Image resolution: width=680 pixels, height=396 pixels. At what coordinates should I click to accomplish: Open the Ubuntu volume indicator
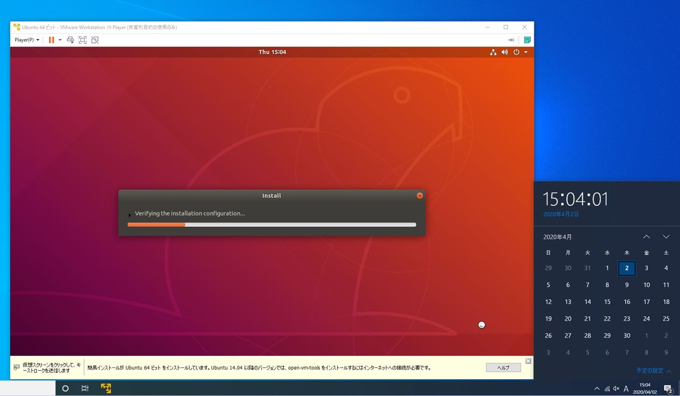coord(505,52)
